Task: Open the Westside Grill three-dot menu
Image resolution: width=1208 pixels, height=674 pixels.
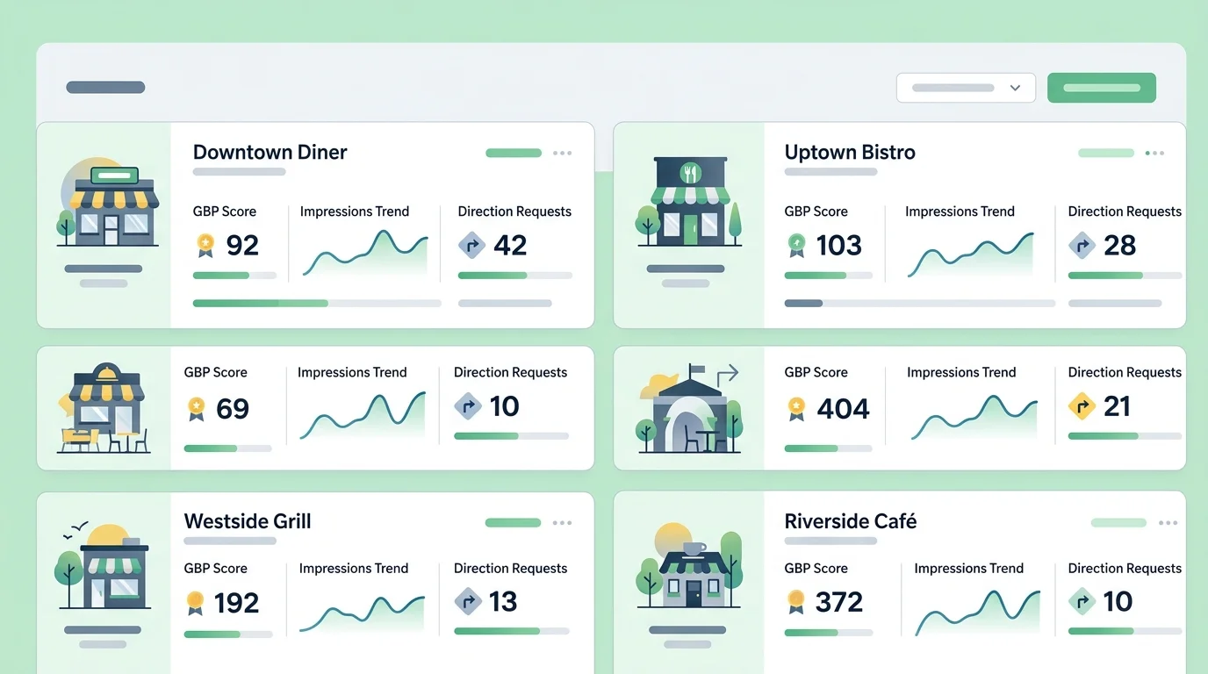Action: pos(562,523)
